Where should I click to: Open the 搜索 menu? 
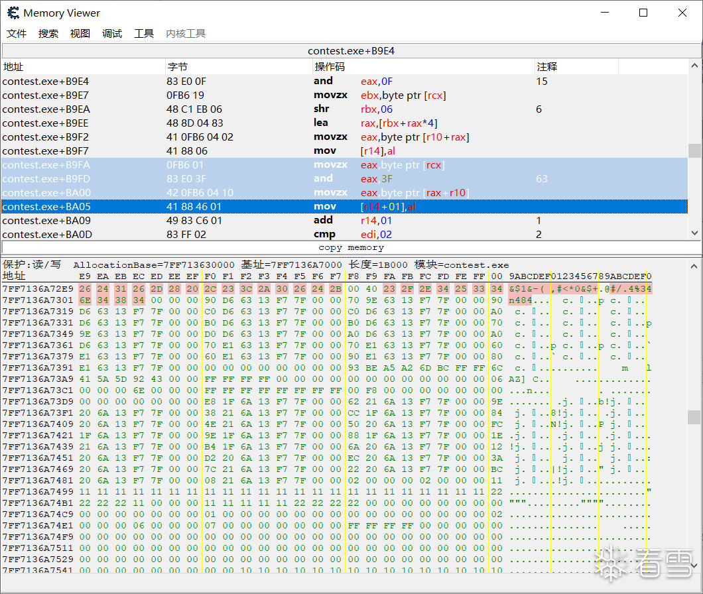click(x=48, y=34)
